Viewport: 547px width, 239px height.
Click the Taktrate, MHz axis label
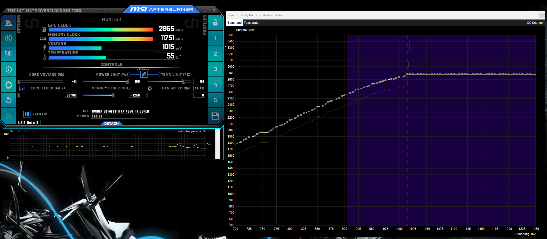245,30
